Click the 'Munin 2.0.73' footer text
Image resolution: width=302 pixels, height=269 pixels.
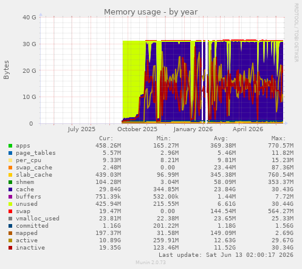[x=151, y=262]
